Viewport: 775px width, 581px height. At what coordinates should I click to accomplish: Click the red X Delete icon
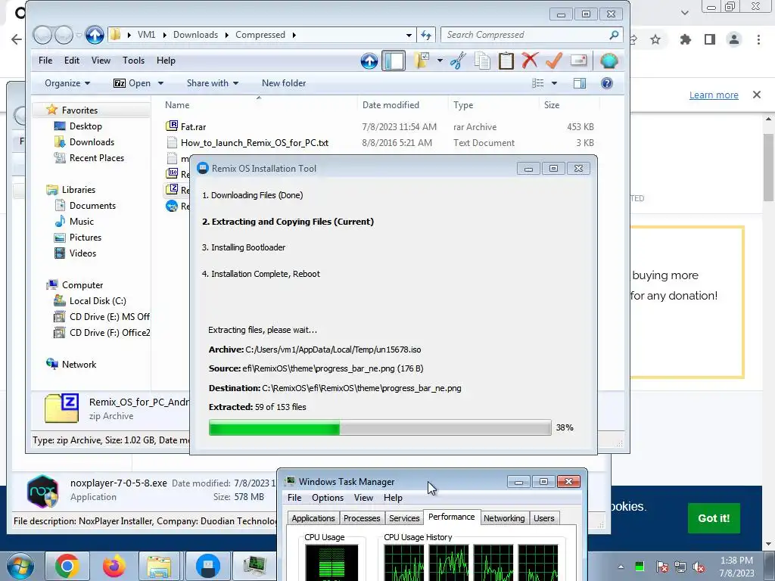pyautogui.click(x=530, y=61)
